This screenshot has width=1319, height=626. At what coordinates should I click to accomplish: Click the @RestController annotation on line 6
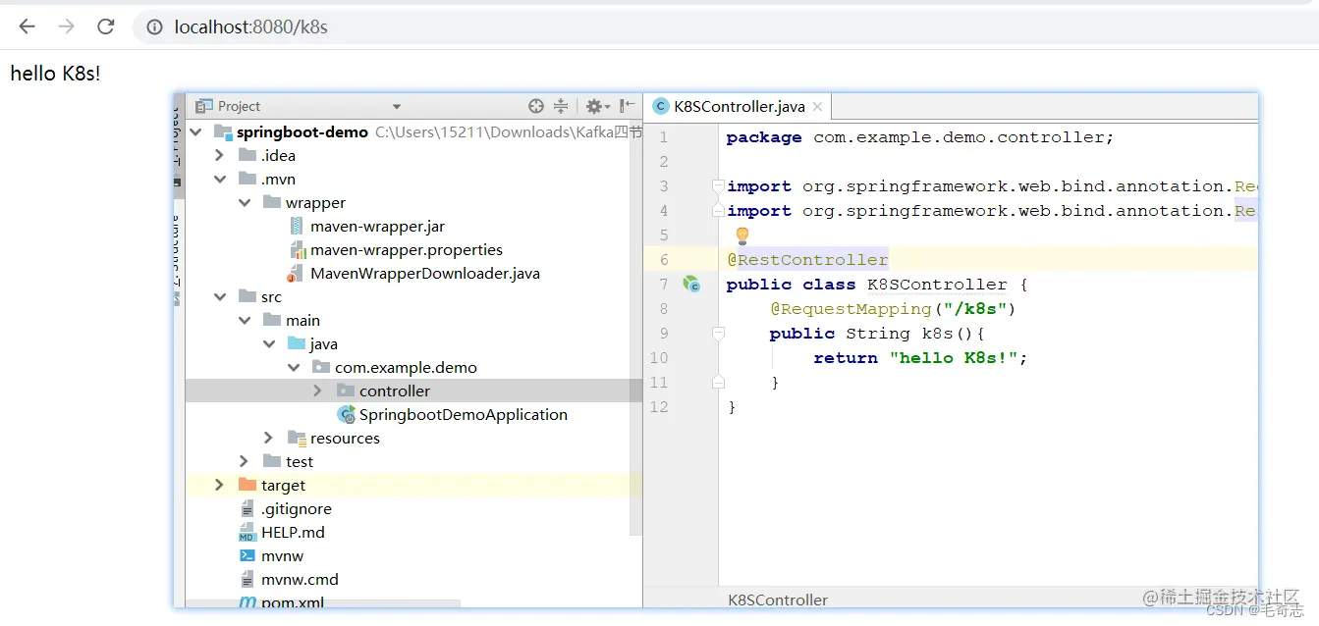pyautogui.click(x=807, y=260)
